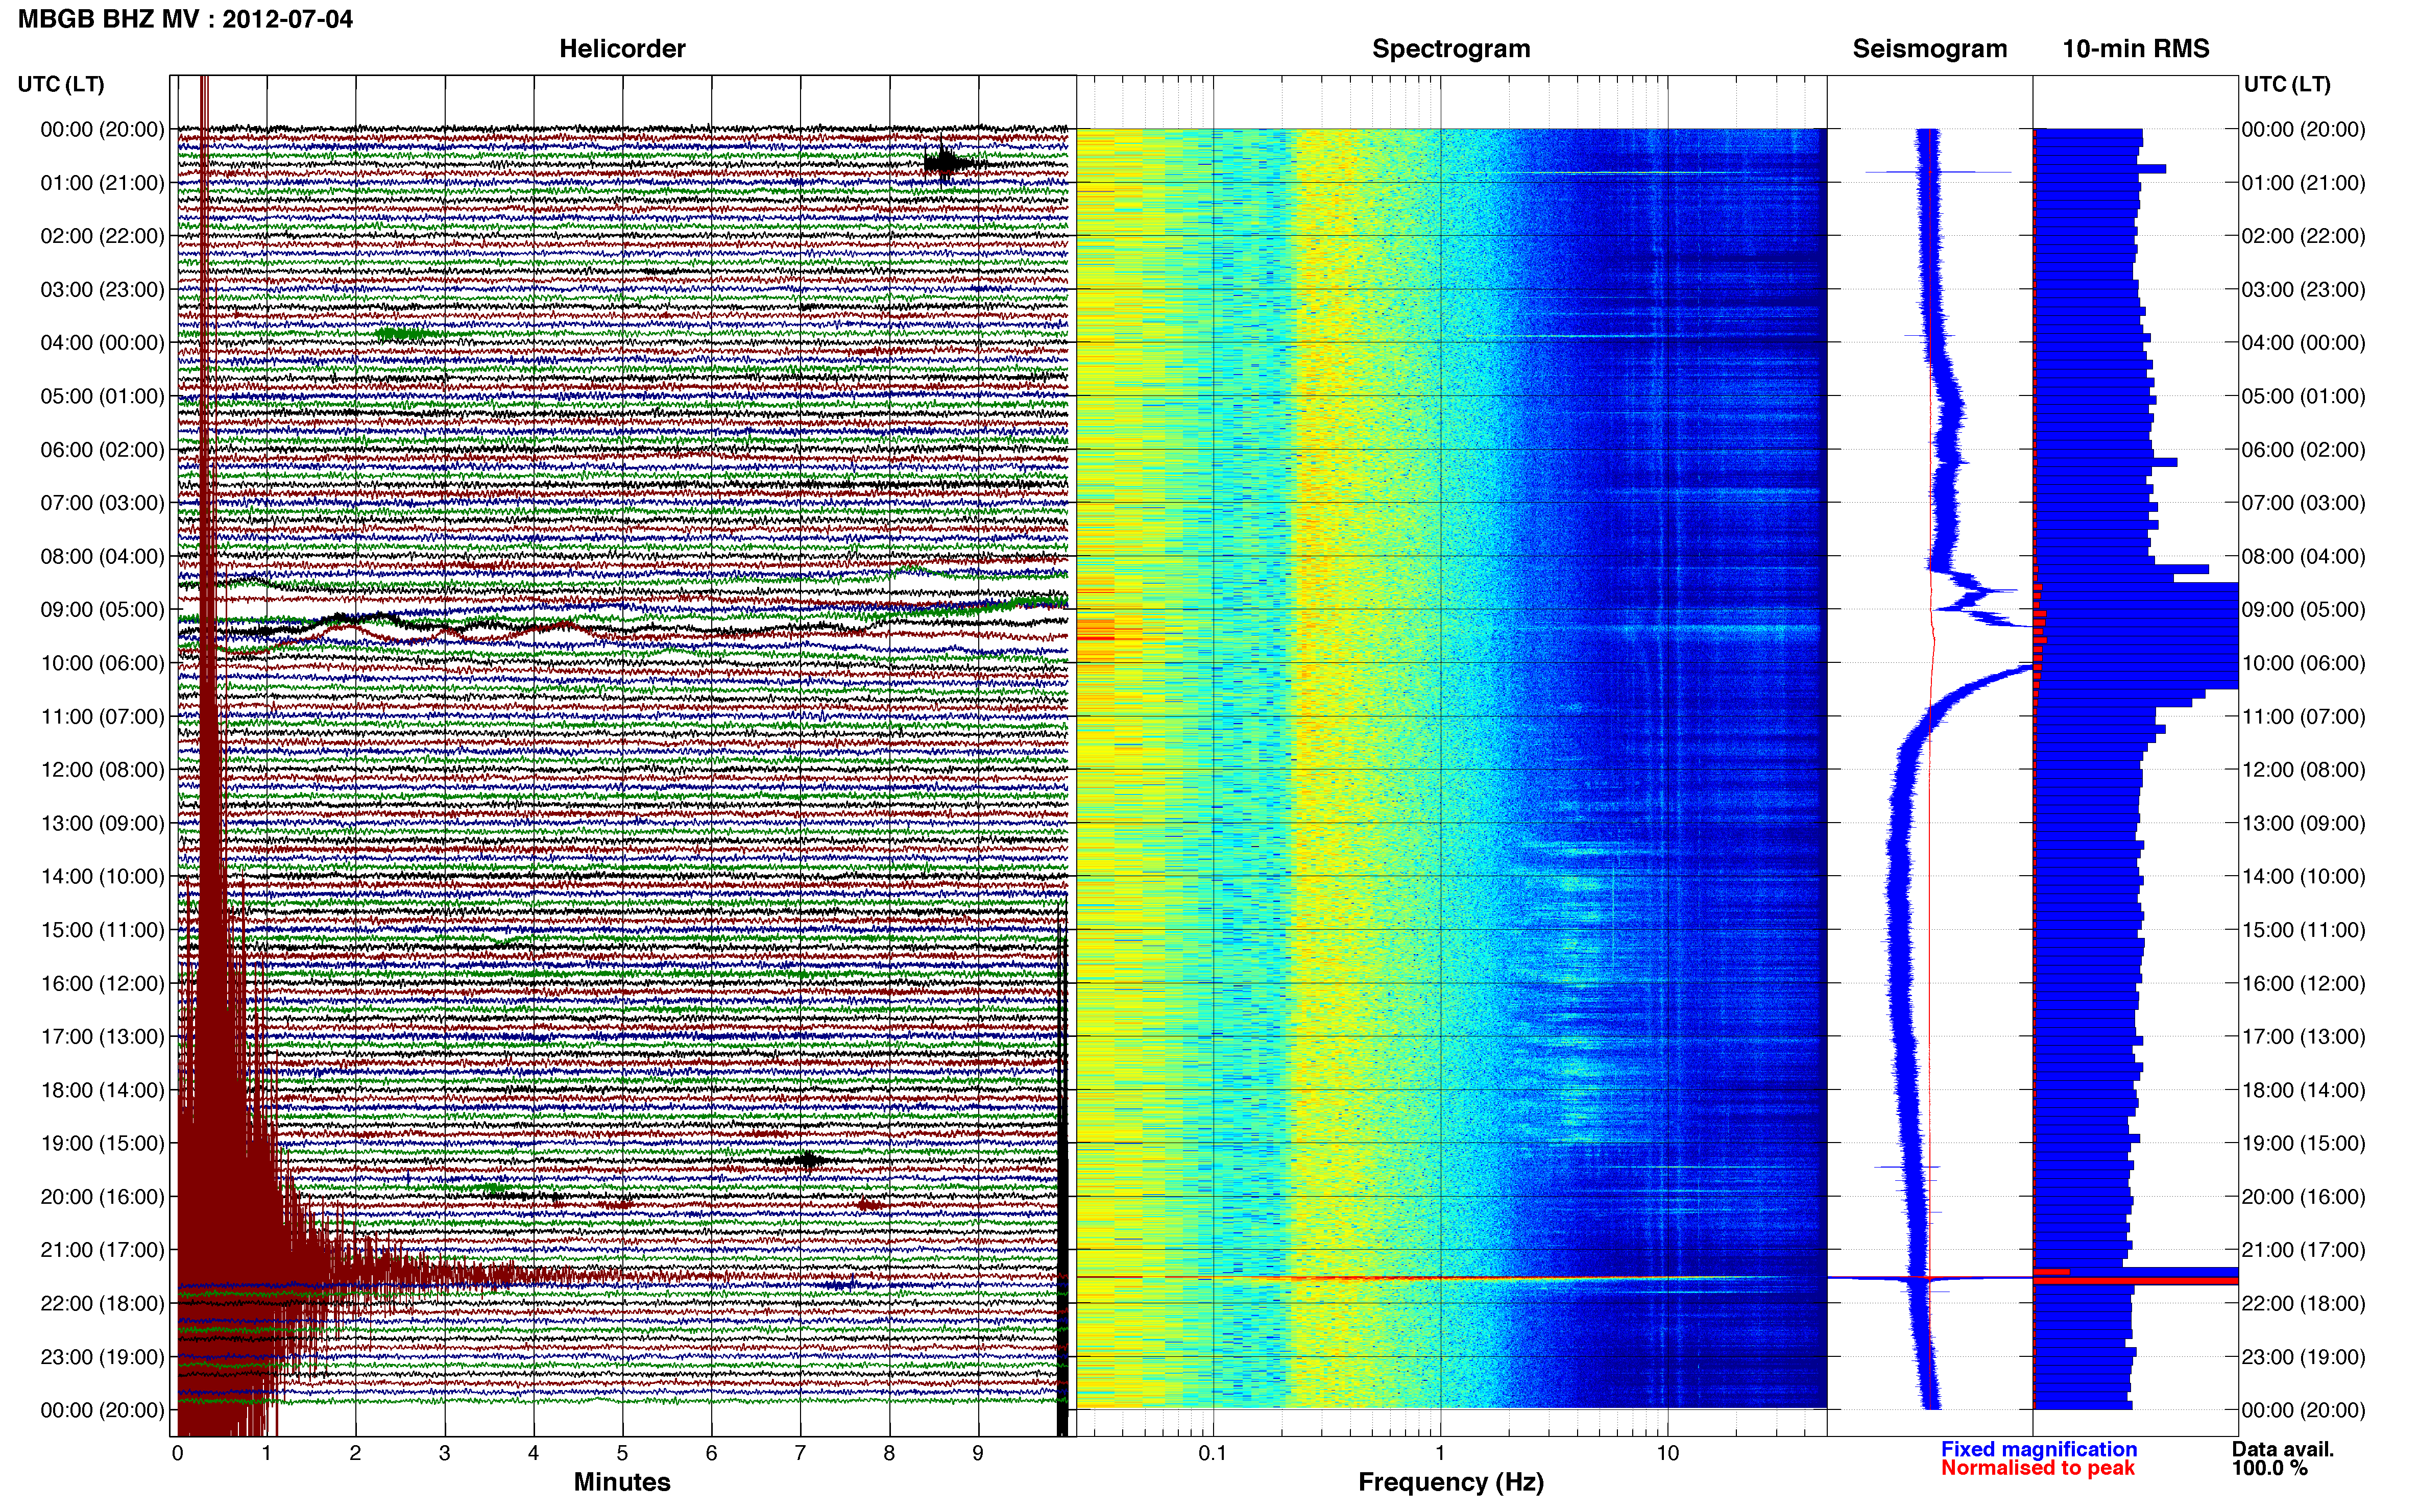Click the title 'MBGB BHZ MV : 2012-07-04'
Viewport: 2420px width, 1512px height.
click(x=185, y=19)
